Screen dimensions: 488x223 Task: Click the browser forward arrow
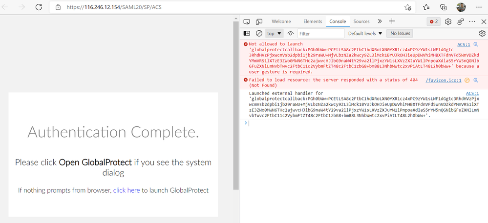click(x=21, y=7)
